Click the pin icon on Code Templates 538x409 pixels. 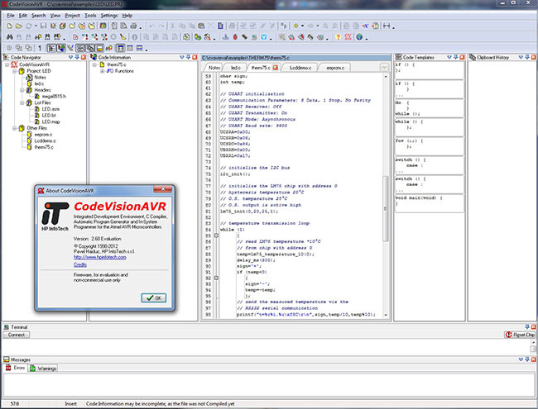pos(456,57)
